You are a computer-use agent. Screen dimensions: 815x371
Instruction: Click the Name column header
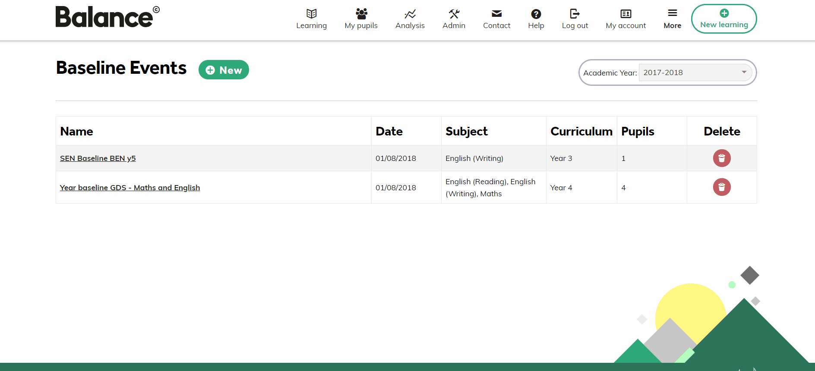[x=77, y=131]
